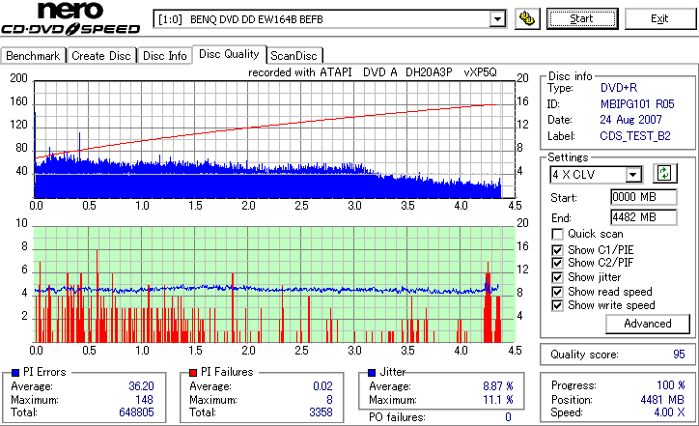This screenshot has width=699, height=426.
Task: Click the blue Jitter legend square
Action: coord(373,373)
